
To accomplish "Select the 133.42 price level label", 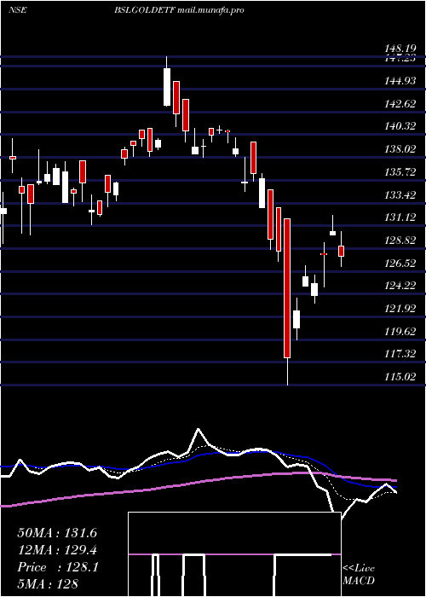I will pyautogui.click(x=400, y=195).
